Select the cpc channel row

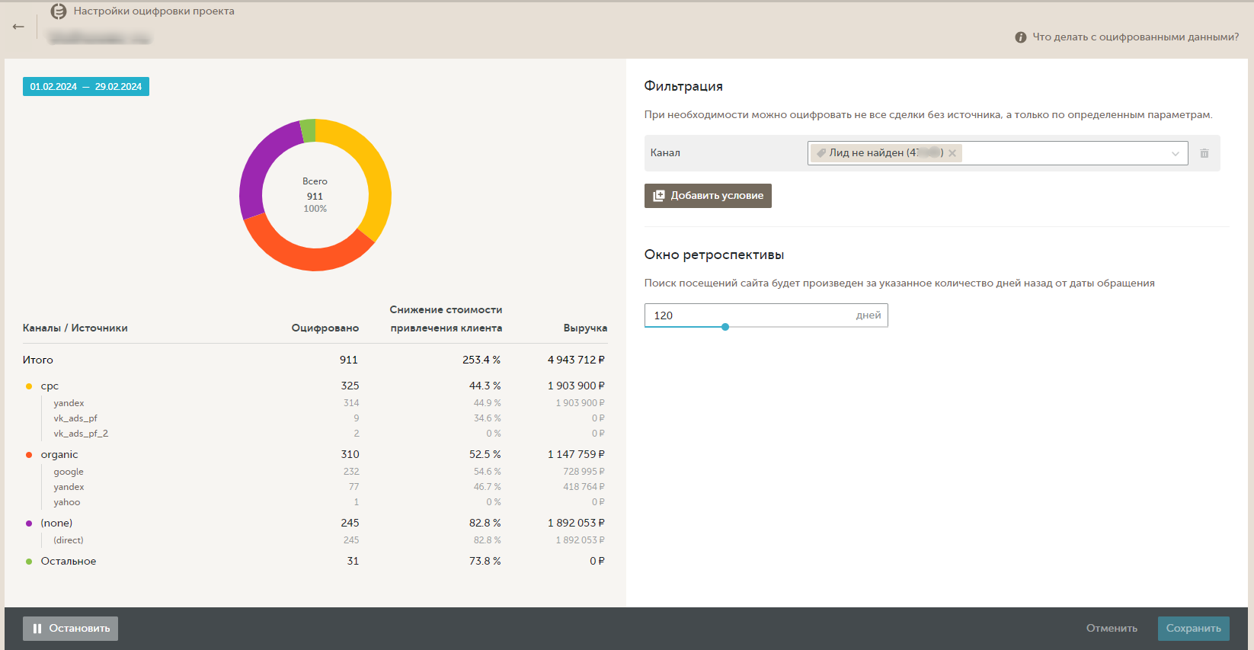(50, 386)
